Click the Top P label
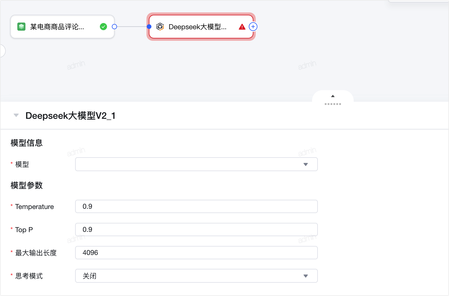This screenshot has width=449, height=296. coord(24,230)
